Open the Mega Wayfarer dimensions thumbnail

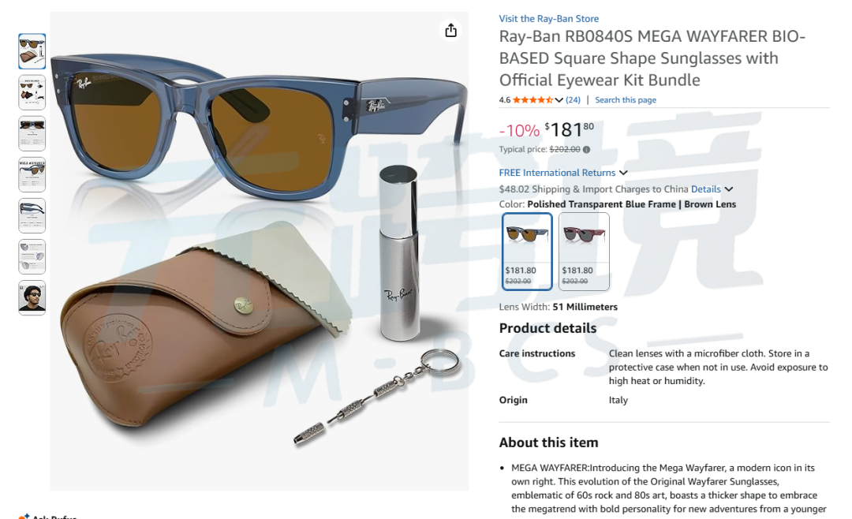[32, 174]
